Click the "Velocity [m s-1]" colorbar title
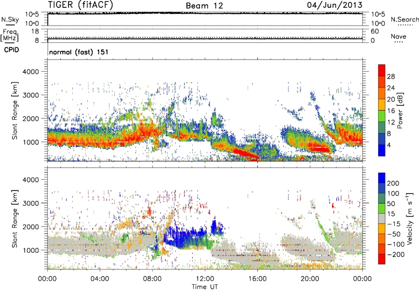This screenshot has height=290, width=419. point(409,218)
